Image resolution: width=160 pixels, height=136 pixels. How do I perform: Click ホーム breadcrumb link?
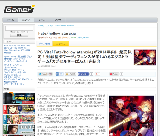pos(41,26)
